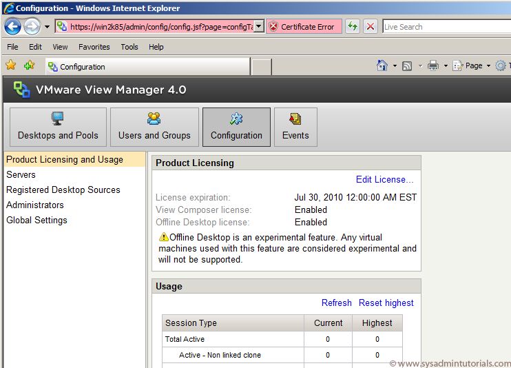
Task: Select Product Licensing and Usage in sidebar
Action: (x=75, y=159)
